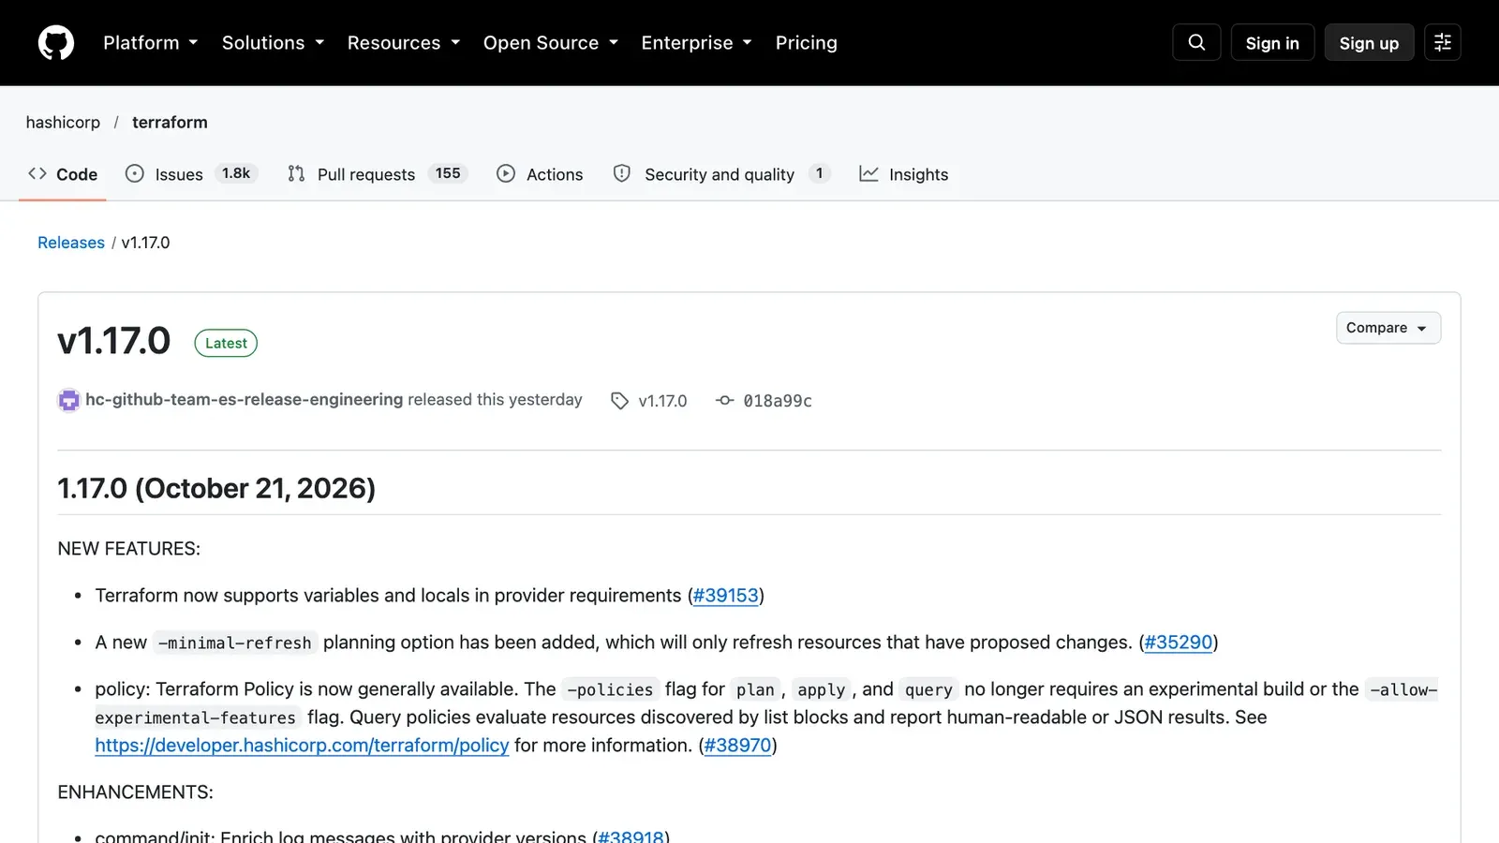1499x843 pixels.
Task: Click the -policies flag code text
Action: pos(610,689)
